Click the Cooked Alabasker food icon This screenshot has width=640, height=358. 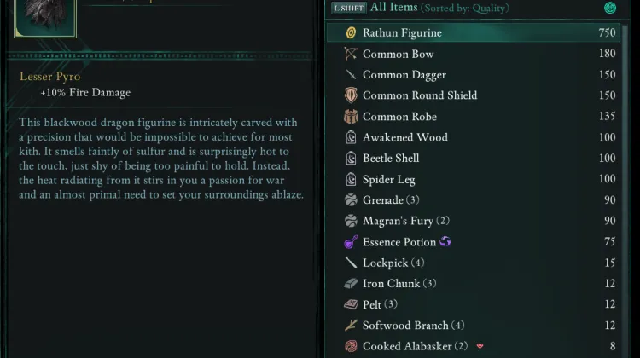[351, 347]
